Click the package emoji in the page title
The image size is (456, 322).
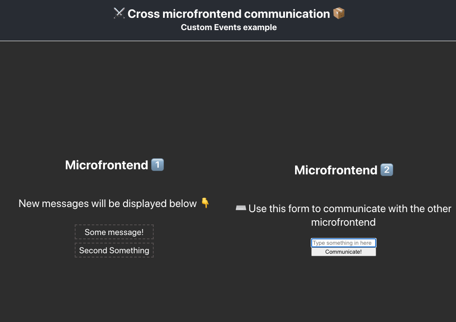click(338, 13)
